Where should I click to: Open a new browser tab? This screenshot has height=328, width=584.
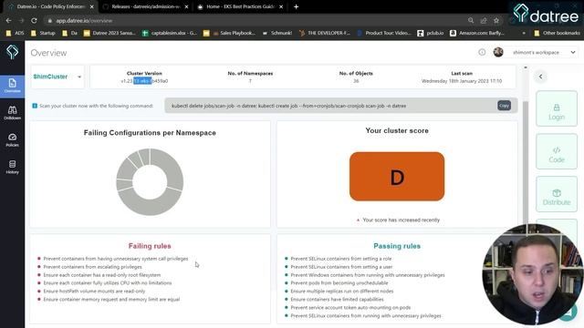pyautogui.click(x=296, y=6)
